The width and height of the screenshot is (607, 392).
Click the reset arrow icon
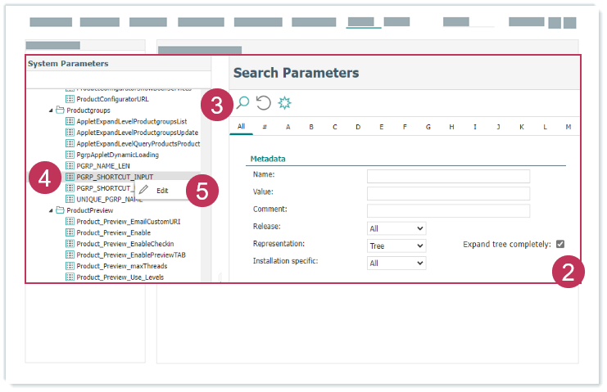pos(263,102)
